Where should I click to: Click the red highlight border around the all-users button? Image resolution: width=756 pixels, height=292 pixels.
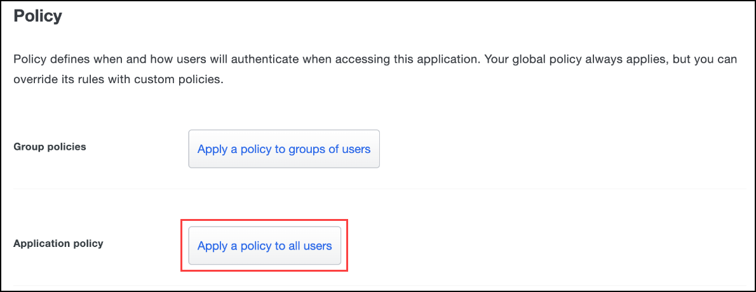pos(264,220)
